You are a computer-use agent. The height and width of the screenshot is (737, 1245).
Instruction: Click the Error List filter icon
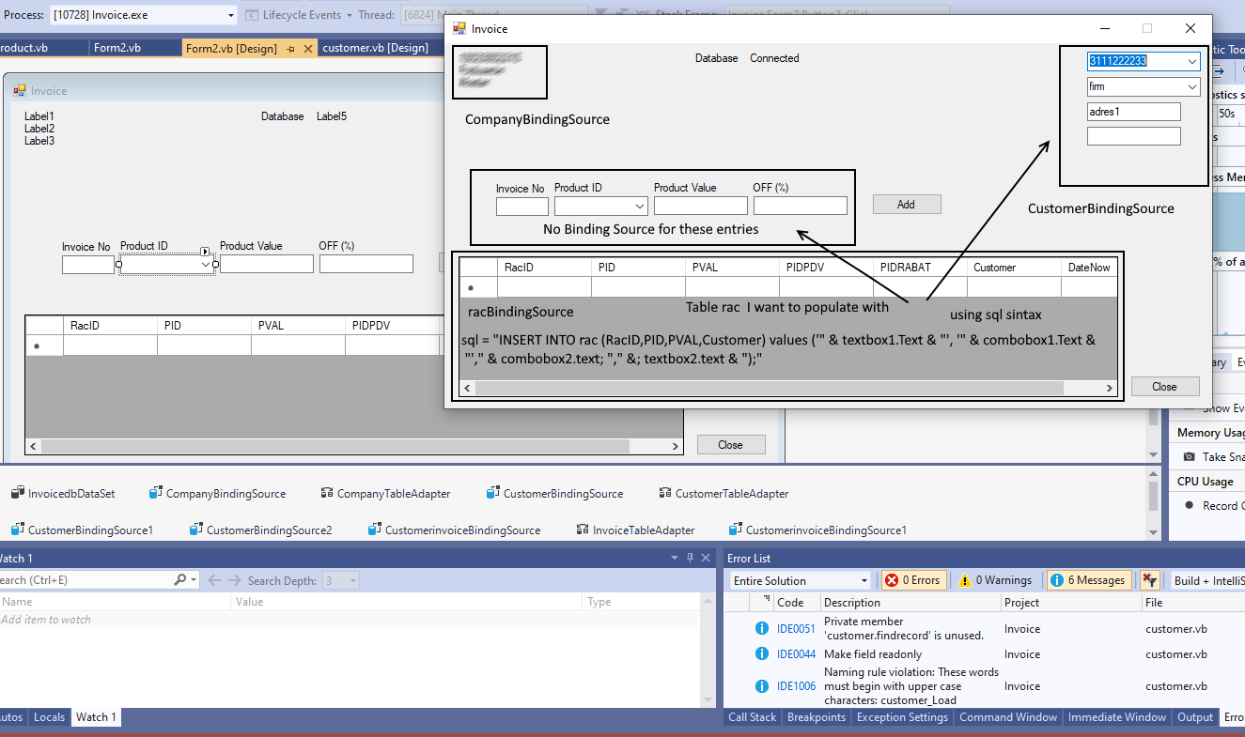[x=1149, y=580]
